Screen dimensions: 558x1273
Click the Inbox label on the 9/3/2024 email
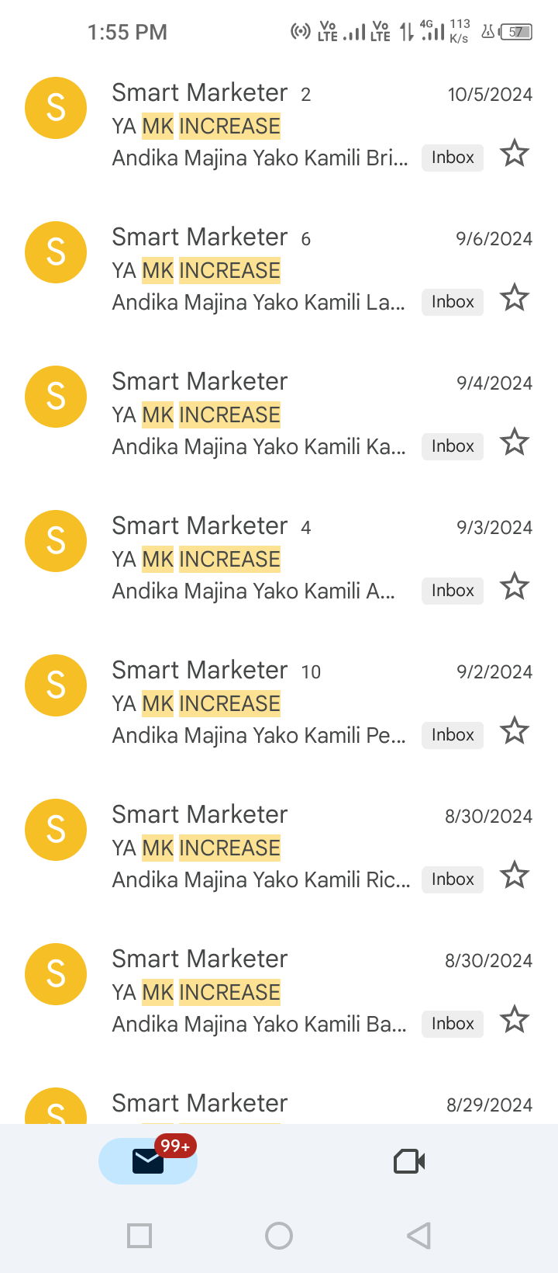click(x=453, y=591)
